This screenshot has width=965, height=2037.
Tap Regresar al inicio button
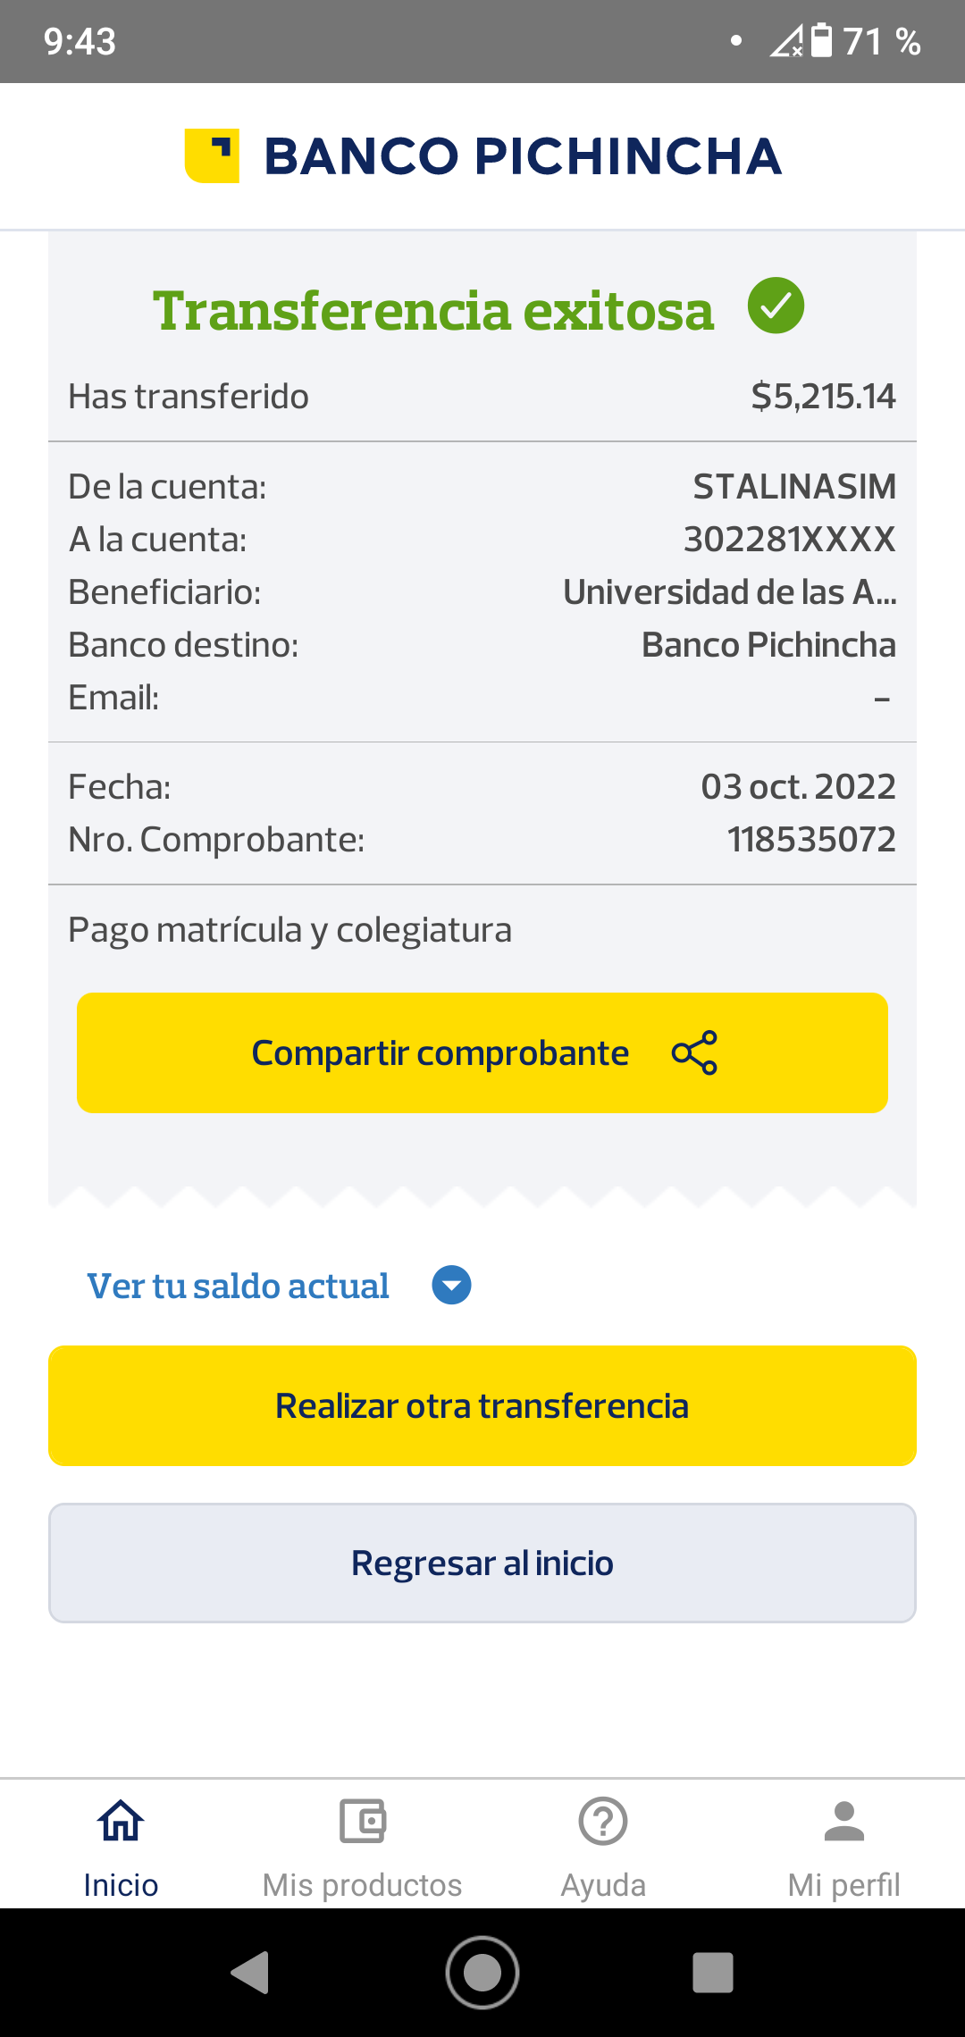point(482,1563)
